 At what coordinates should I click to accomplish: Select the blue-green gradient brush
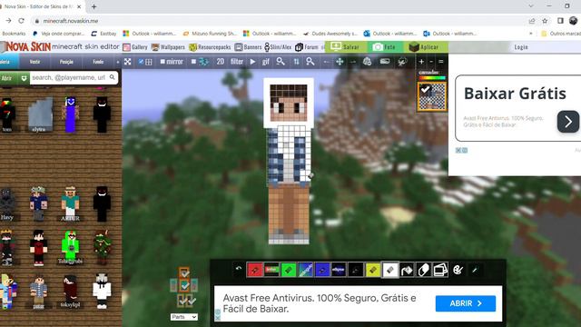point(305,270)
